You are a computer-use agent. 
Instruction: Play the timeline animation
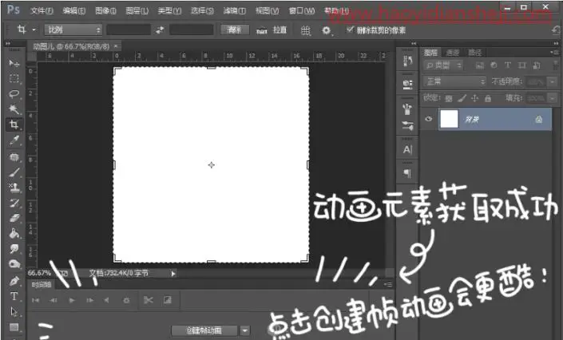[x=72, y=300]
